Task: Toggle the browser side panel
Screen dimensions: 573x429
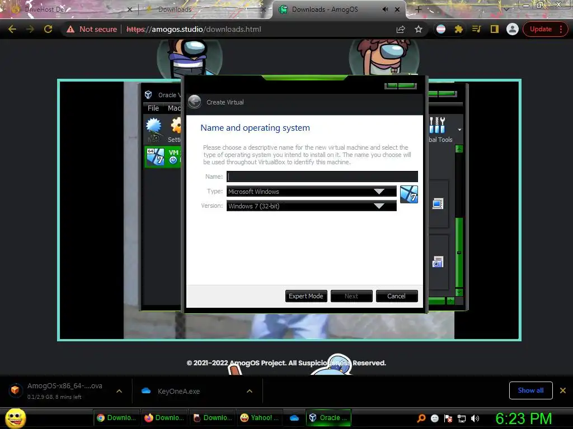Action: click(495, 29)
